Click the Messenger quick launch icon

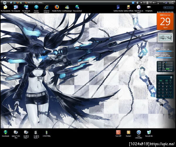click(x=21, y=2)
